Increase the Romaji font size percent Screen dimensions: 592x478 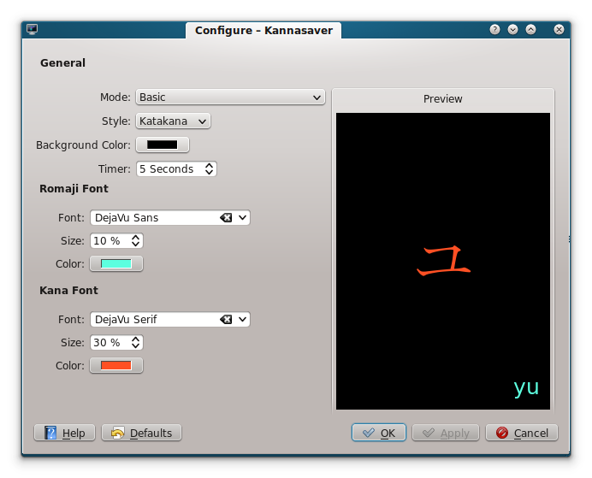coord(135,237)
